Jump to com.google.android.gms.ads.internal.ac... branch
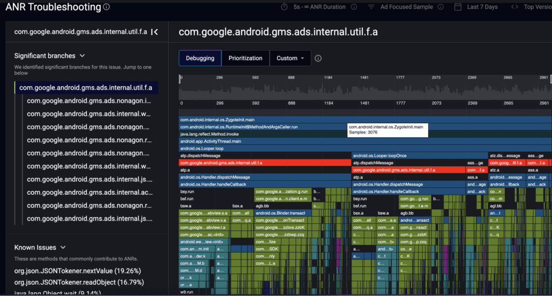 coord(90,192)
